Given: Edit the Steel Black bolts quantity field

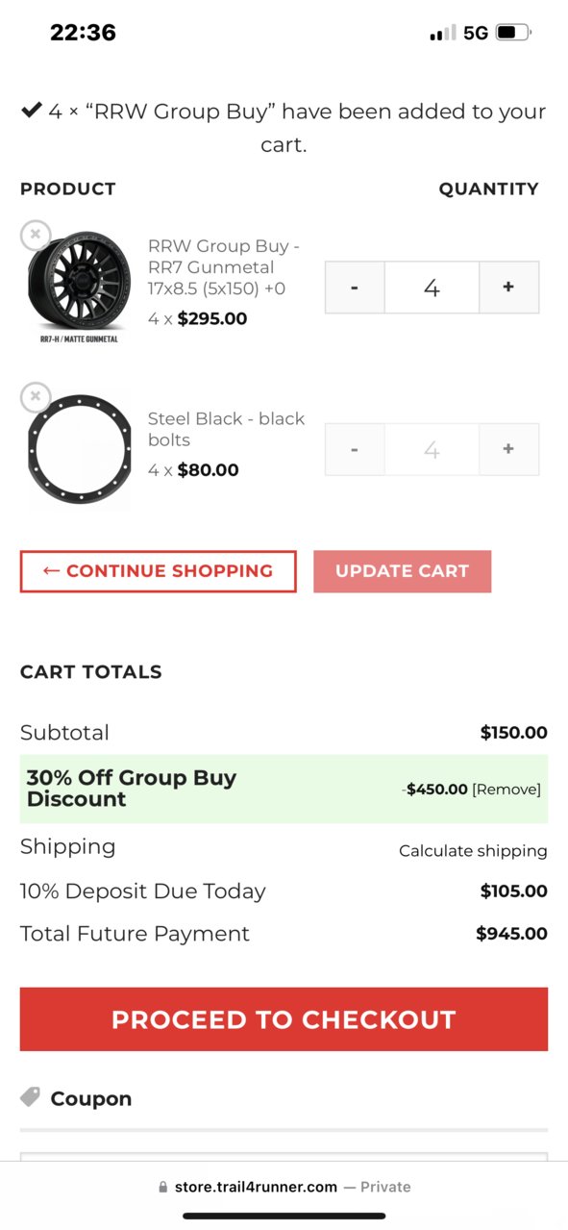Looking at the screenshot, I should click(432, 449).
